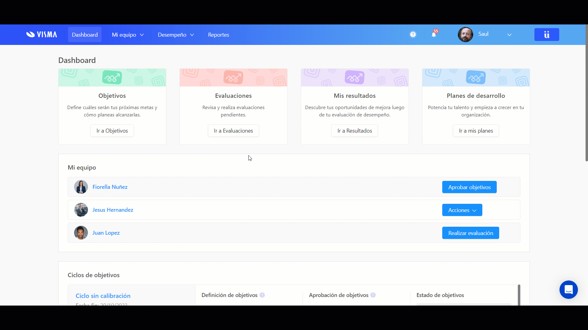Click the blue ü app button

(x=546, y=35)
